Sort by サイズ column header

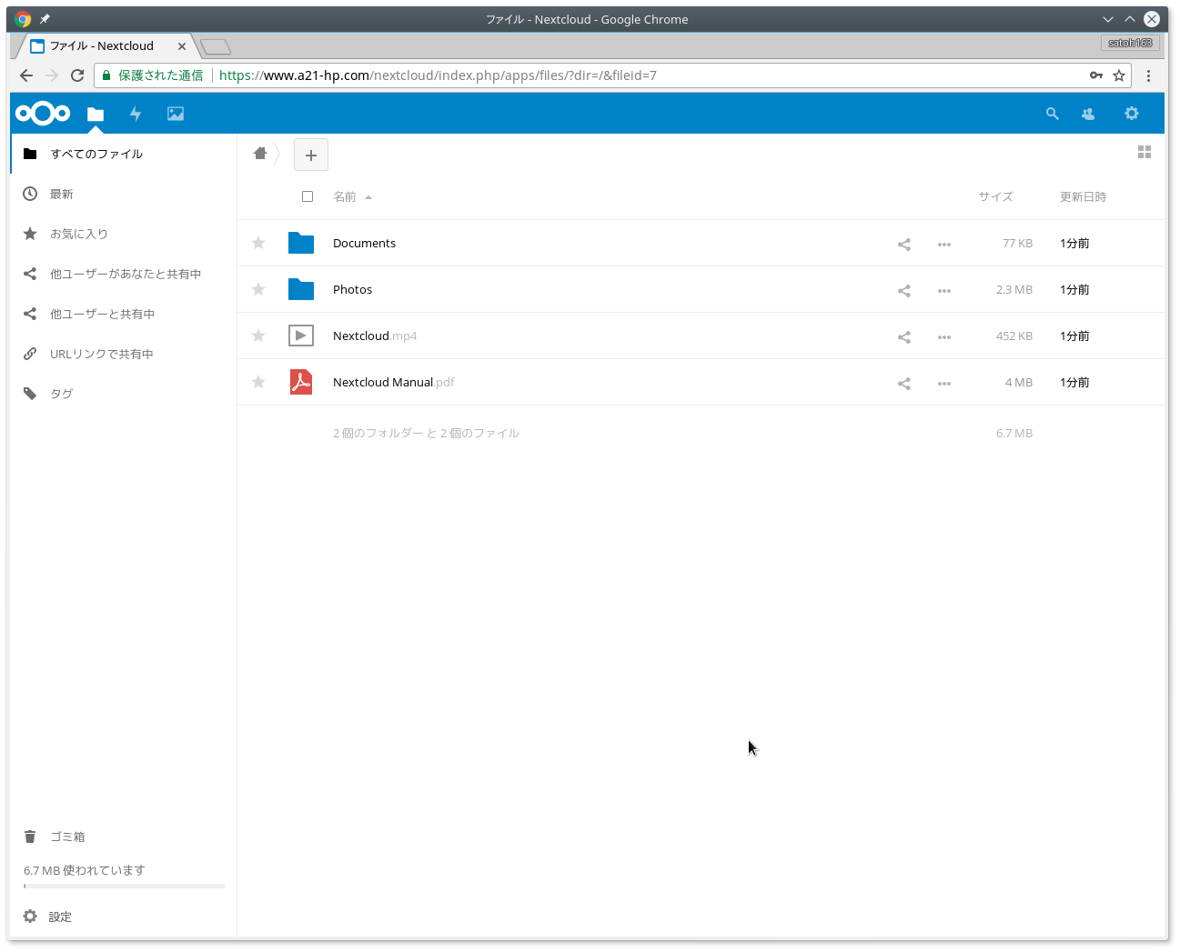pyautogui.click(x=996, y=196)
